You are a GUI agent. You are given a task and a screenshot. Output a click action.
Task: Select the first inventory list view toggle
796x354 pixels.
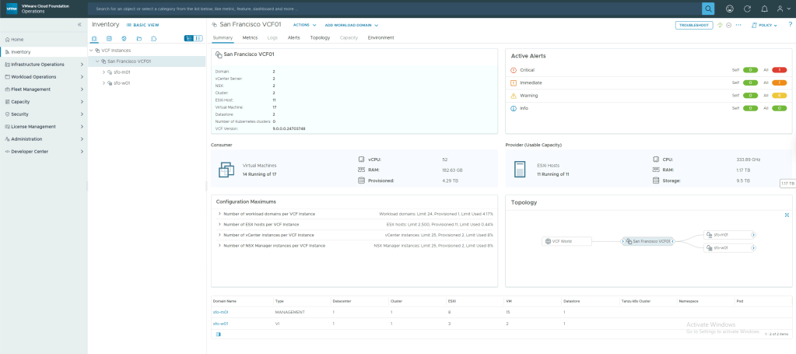pos(188,37)
